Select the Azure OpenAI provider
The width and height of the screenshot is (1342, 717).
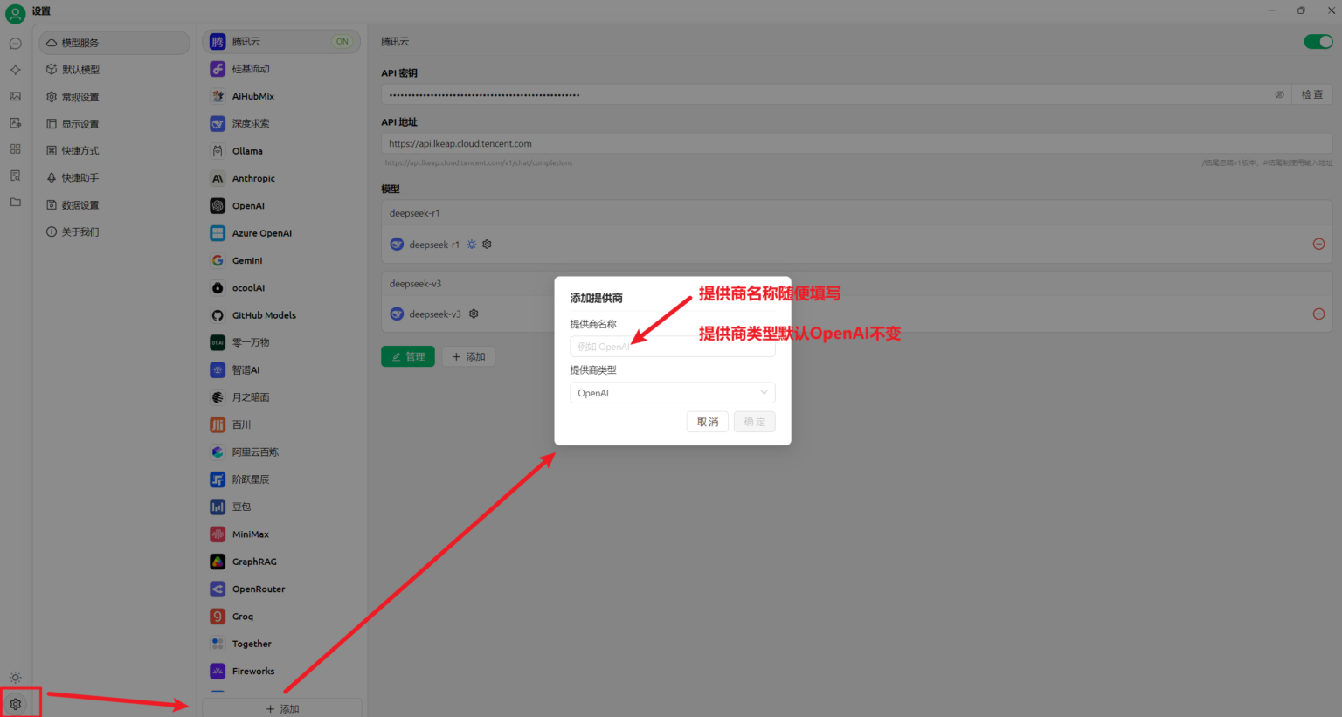[x=281, y=233]
